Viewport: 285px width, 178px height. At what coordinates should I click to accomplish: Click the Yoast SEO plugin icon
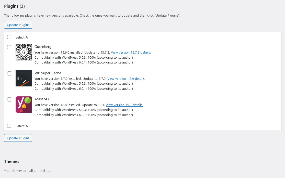pos(24,105)
